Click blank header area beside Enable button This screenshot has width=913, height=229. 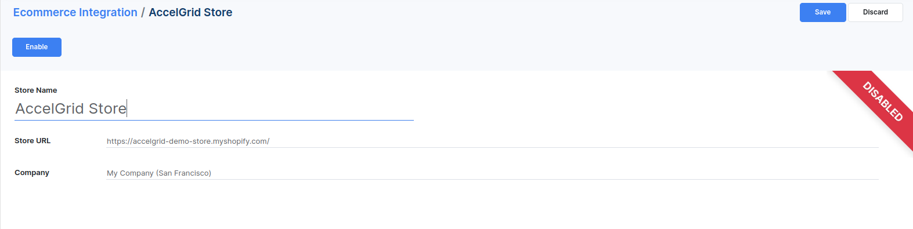406,47
